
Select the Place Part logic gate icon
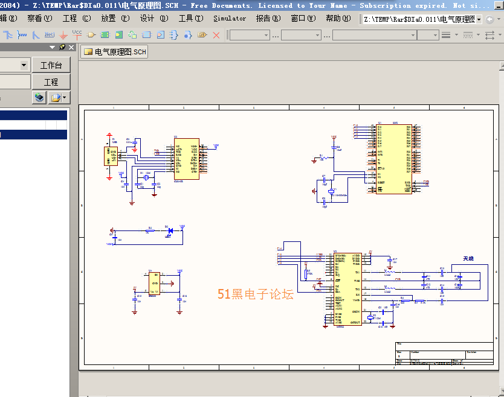[91, 35]
